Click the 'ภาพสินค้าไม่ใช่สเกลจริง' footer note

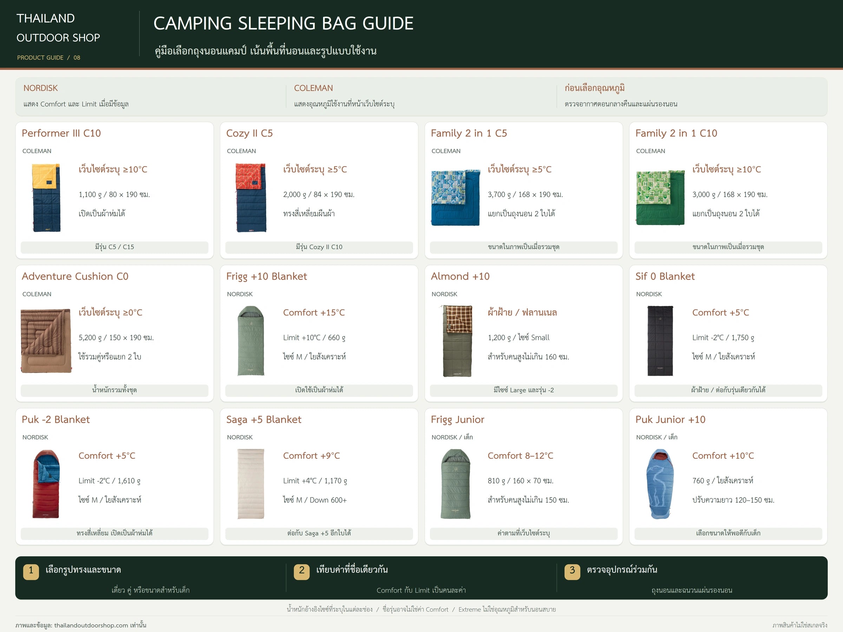click(x=800, y=625)
